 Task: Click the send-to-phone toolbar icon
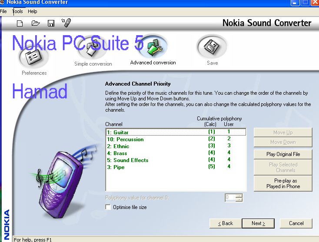point(66,23)
